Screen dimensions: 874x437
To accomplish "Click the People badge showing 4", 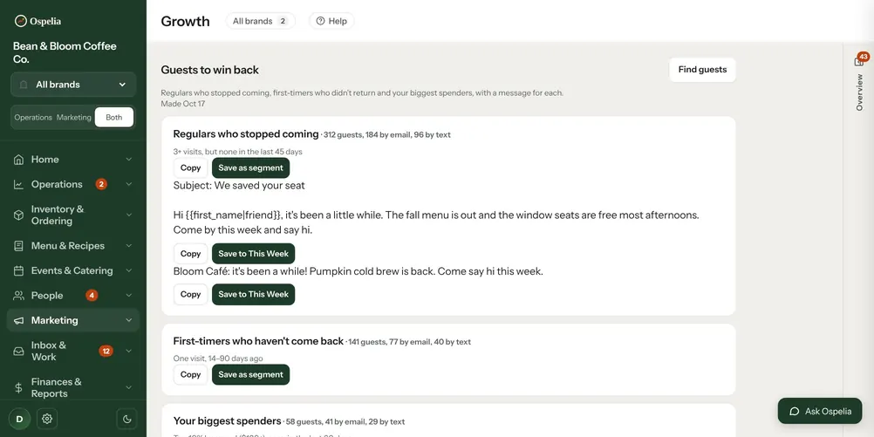I will (x=92, y=296).
